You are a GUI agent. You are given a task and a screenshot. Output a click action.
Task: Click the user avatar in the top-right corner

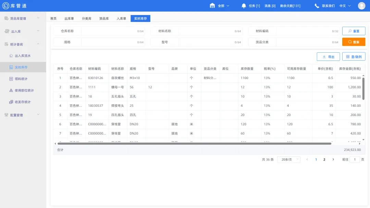362,5
